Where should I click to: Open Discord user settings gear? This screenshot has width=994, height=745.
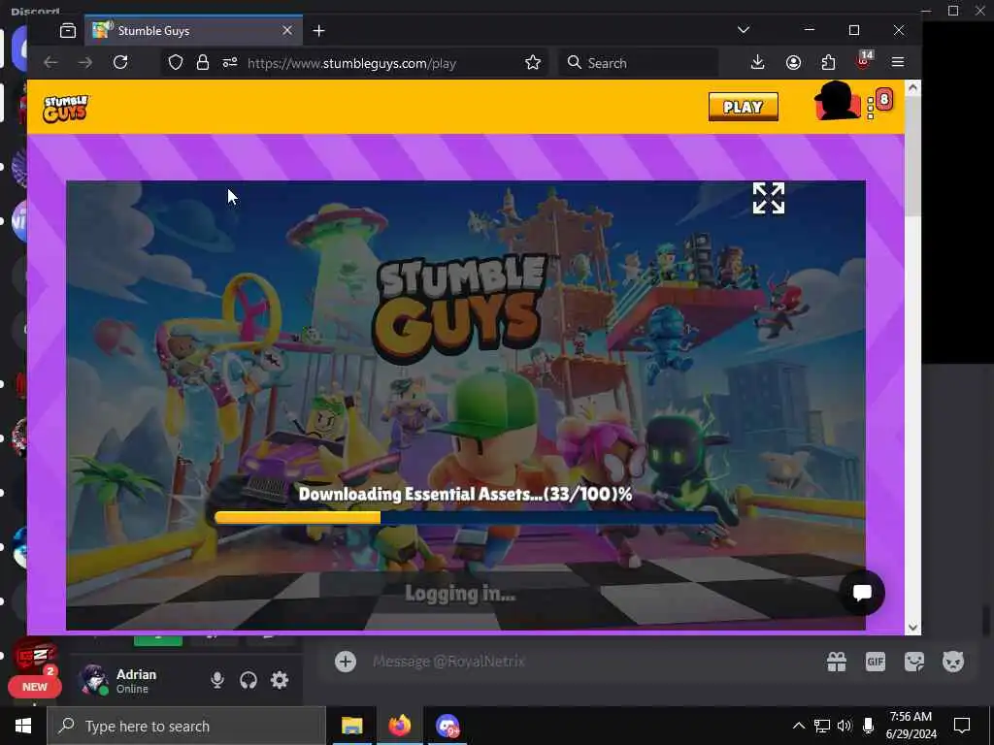coord(280,680)
